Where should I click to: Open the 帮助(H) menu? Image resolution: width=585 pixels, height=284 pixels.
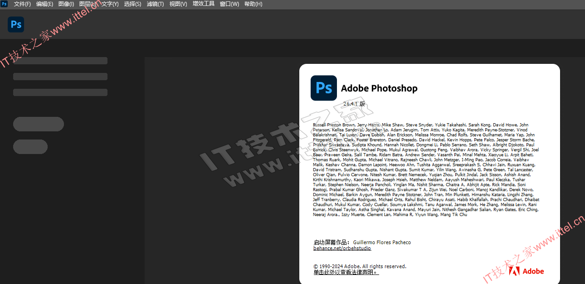(x=253, y=4)
